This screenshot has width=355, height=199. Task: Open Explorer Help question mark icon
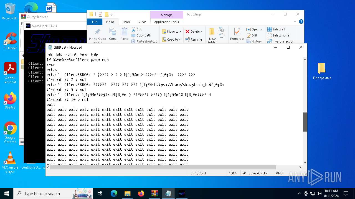click(301, 22)
